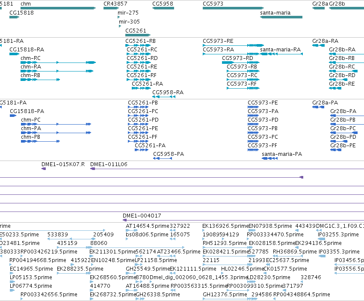The width and height of the screenshot is (364, 301).
Task: Open the Gr28b-RC transcript
Action: (343, 71)
